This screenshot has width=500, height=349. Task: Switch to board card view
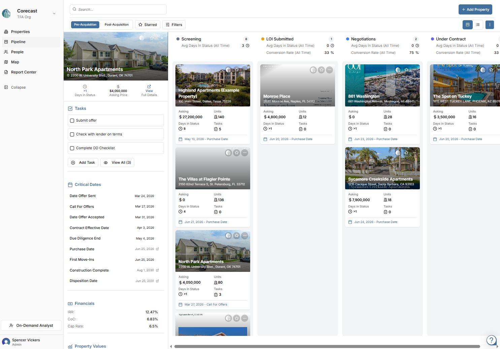467,25
